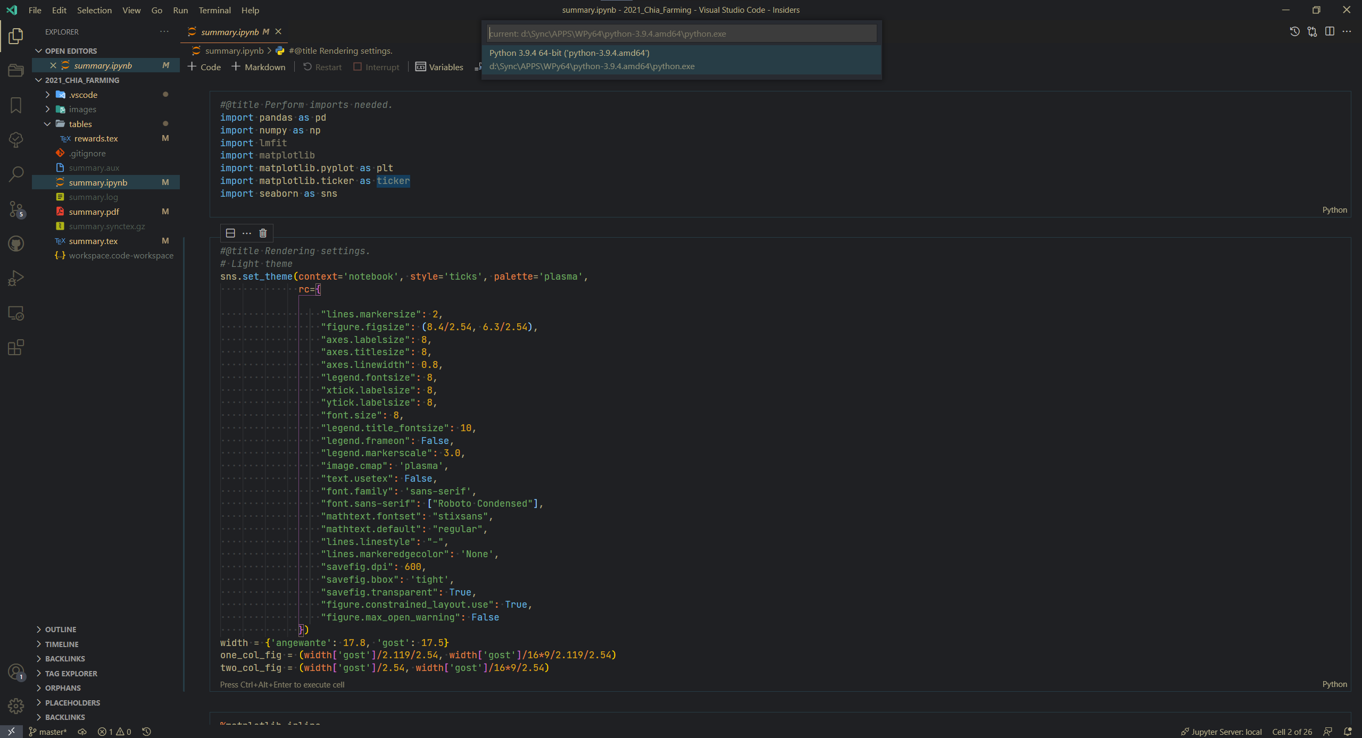Image resolution: width=1362 pixels, height=738 pixels.
Task: Open the Run and Debug view
Action: click(x=16, y=278)
